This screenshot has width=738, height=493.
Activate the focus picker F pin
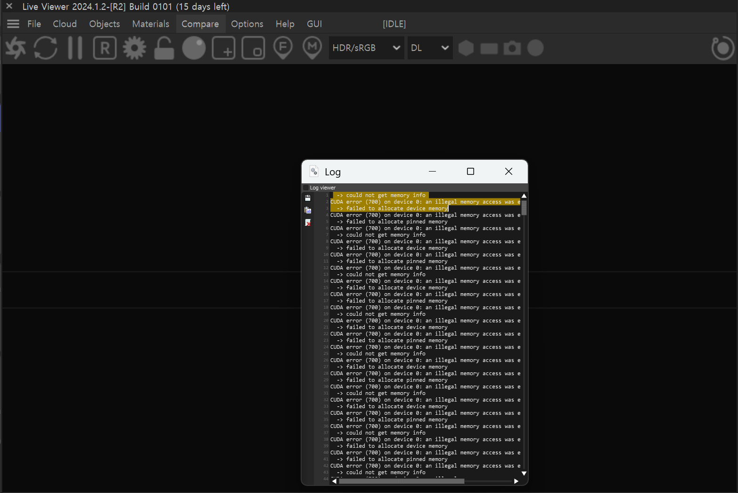pos(283,48)
